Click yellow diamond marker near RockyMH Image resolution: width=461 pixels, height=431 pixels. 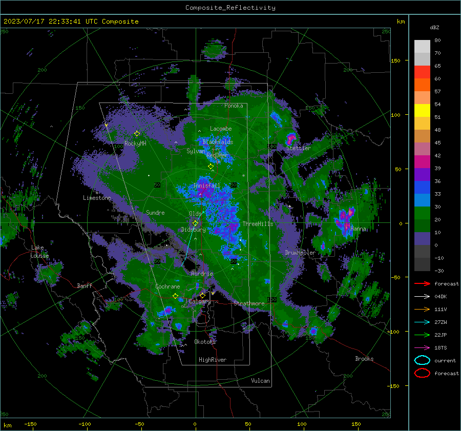coord(137,134)
